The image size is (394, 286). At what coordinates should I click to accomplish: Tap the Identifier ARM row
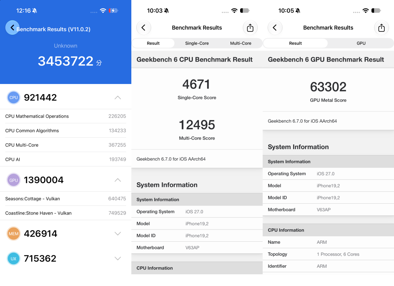(x=329, y=266)
